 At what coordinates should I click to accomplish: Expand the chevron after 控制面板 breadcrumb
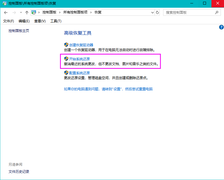[x=59, y=13]
